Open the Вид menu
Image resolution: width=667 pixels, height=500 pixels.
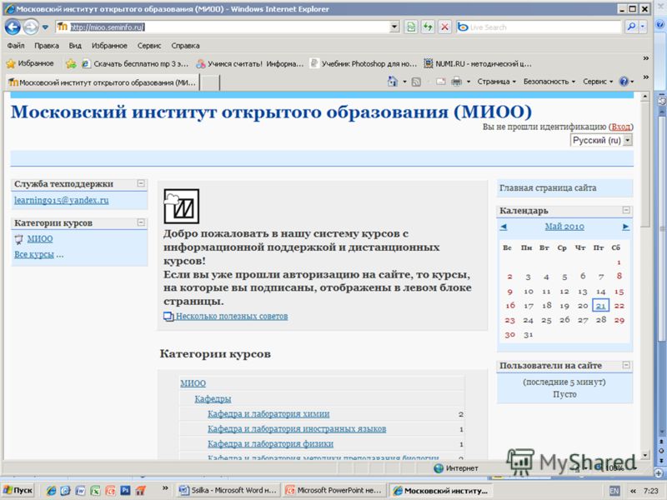tap(75, 46)
